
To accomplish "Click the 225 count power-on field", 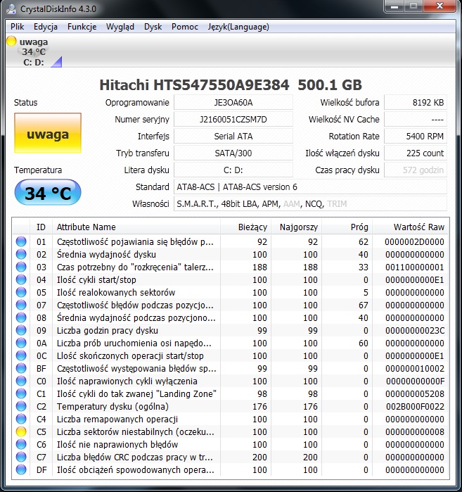I will pyautogui.click(x=416, y=153).
